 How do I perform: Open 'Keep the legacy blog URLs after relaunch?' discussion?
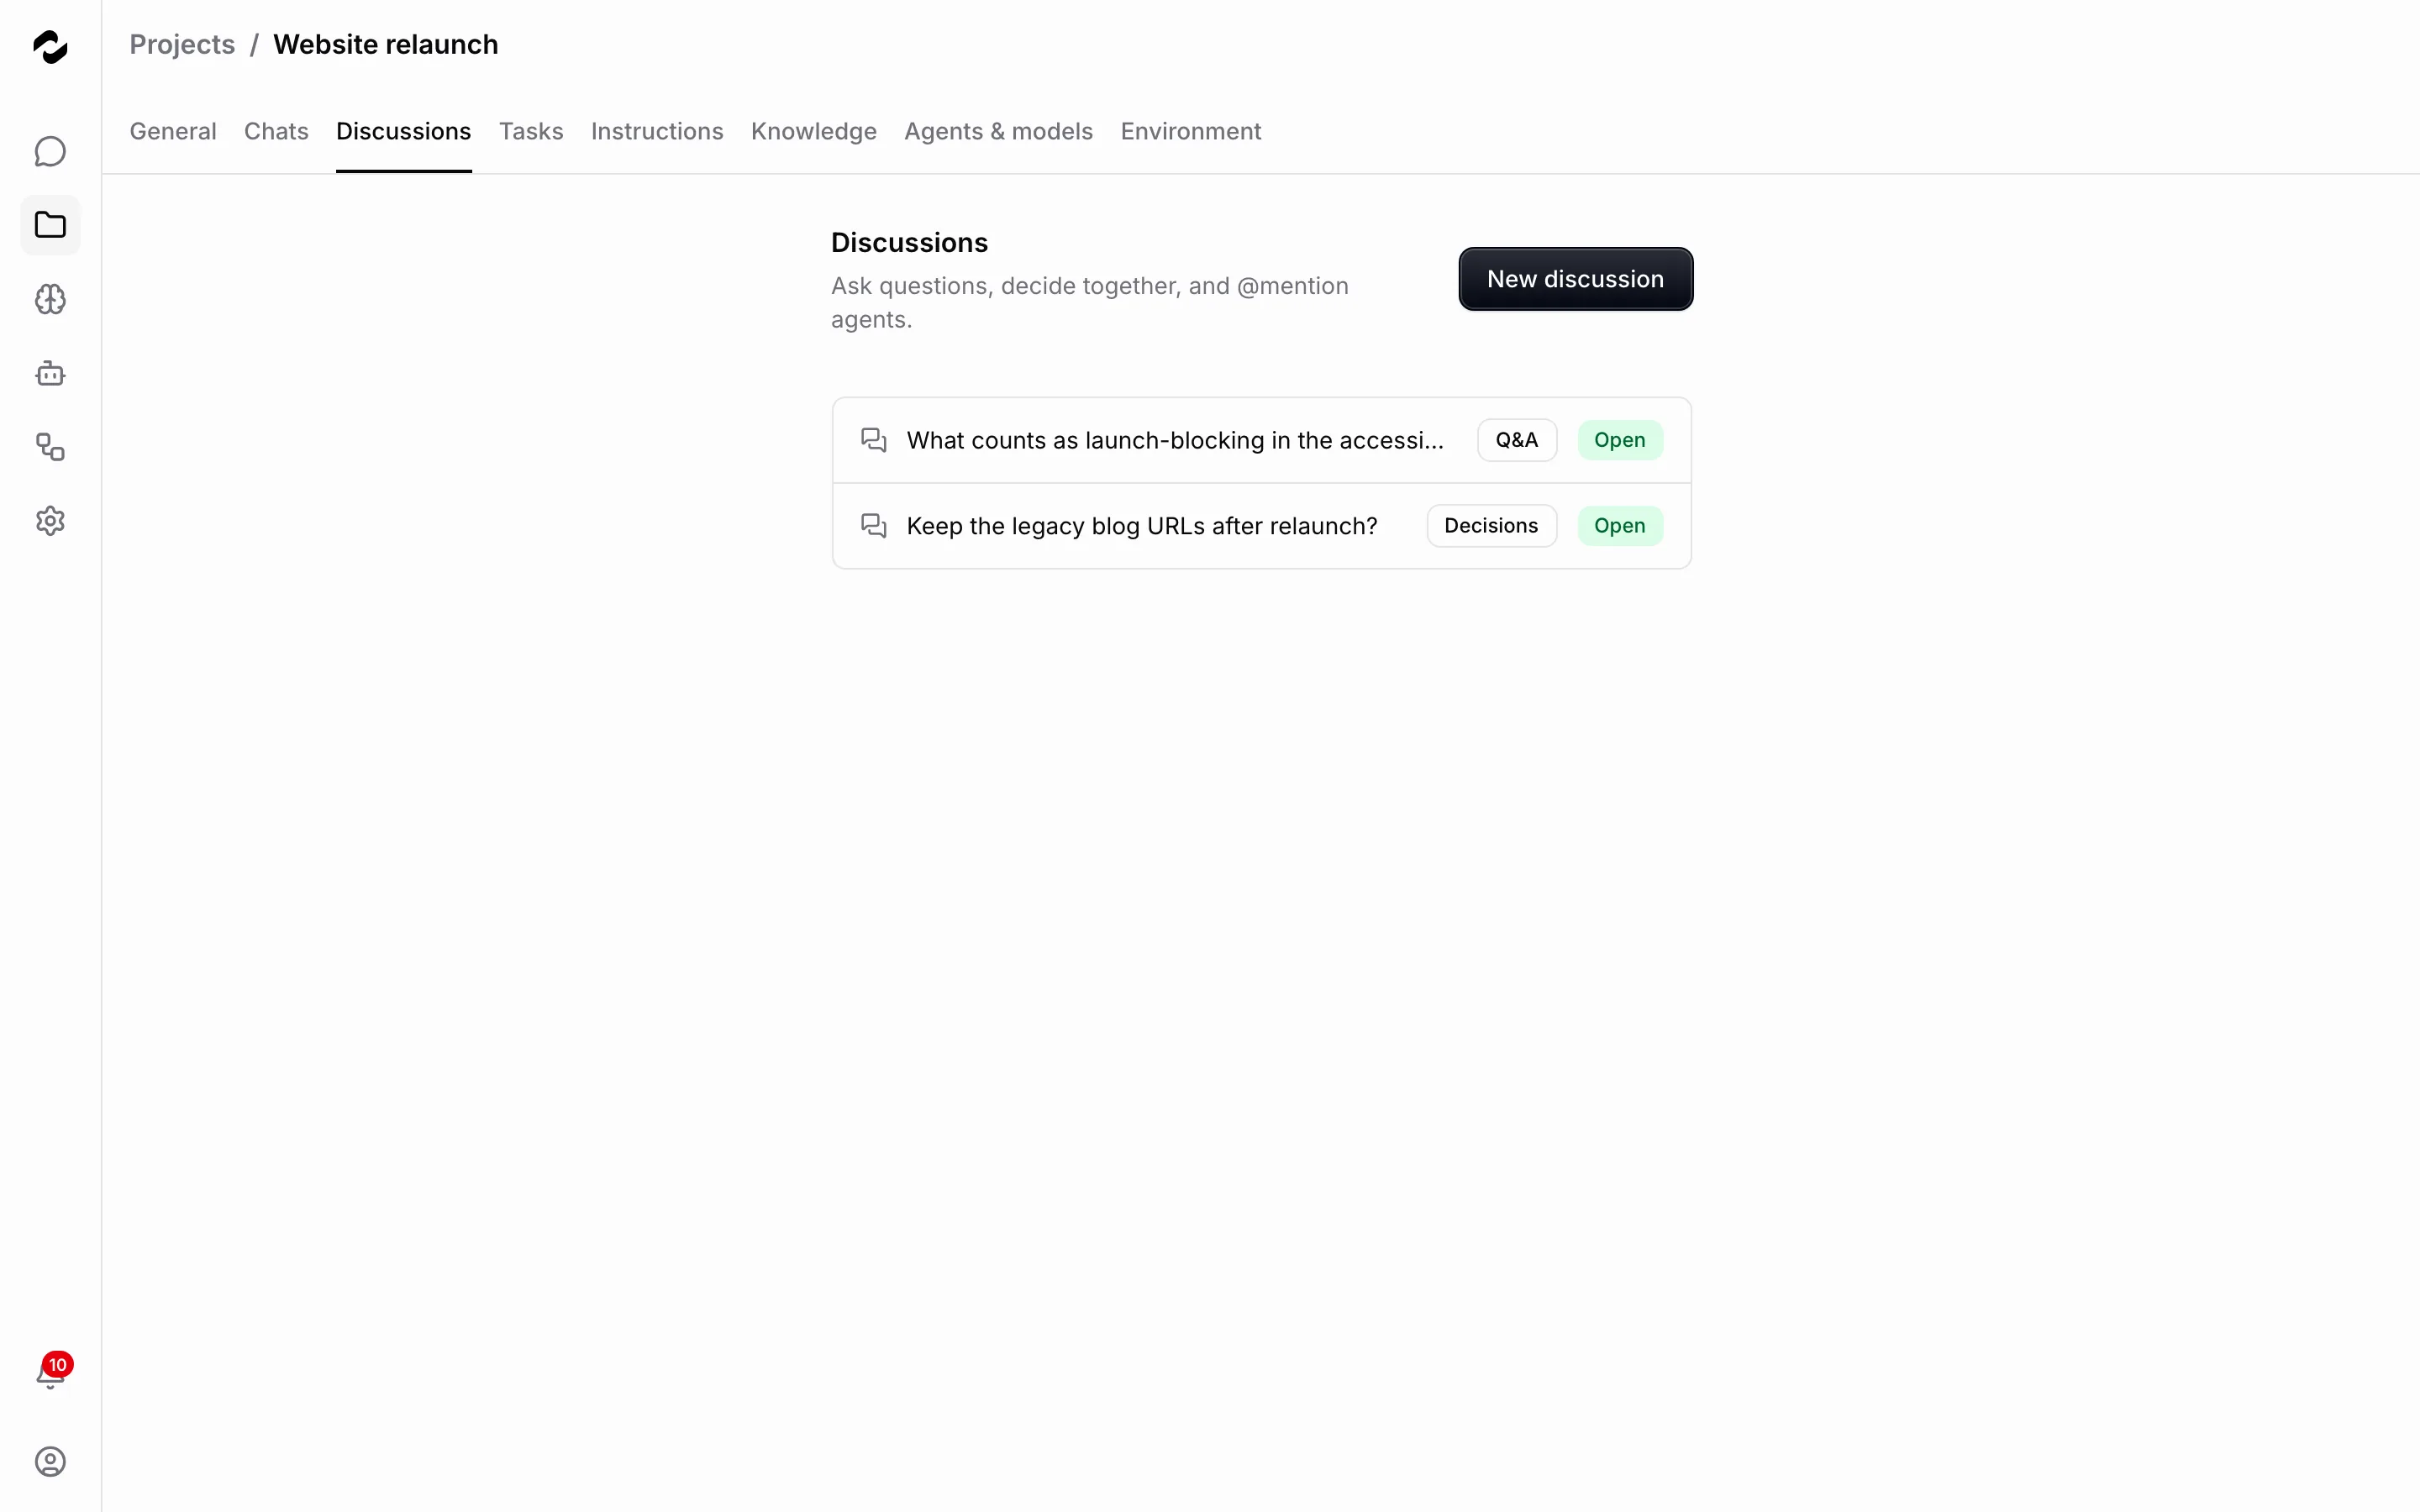click(1261, 526)
